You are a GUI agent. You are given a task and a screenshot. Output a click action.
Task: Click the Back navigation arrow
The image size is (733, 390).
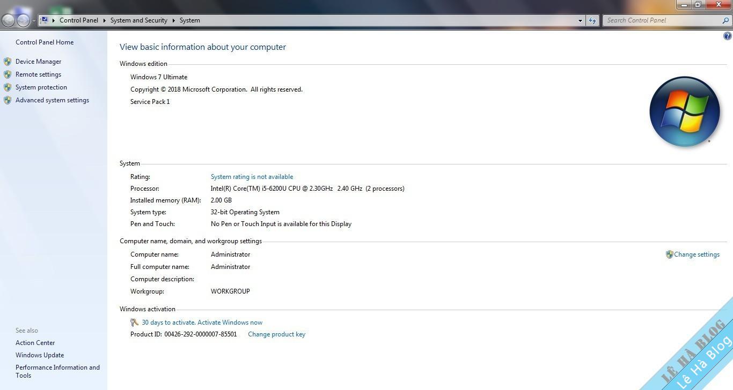coord(8,20)
